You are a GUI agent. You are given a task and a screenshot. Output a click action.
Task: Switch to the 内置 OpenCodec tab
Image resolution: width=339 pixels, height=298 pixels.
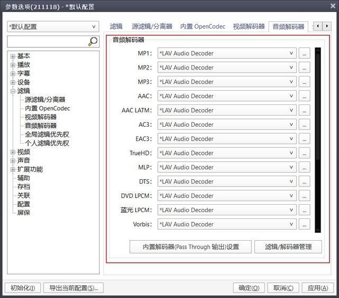(202, 27)
